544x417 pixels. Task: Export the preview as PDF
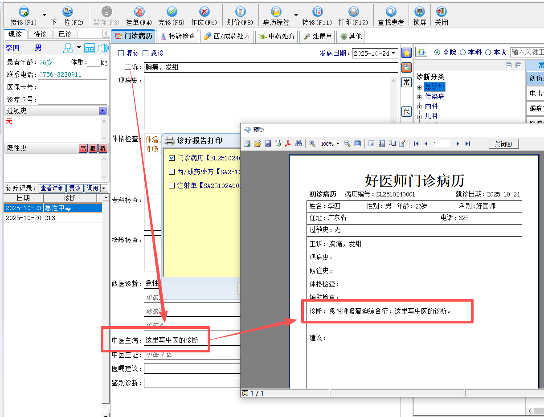(288, 143)
